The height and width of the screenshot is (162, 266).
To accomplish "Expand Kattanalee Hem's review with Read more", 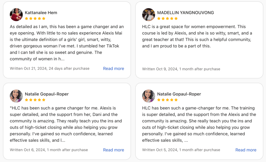I will click(x=114, y=69).
